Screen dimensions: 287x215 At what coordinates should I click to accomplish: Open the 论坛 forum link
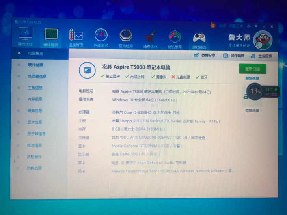pos(222,26)
